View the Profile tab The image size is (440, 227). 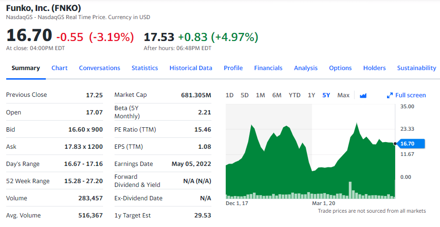pos(233,68)
